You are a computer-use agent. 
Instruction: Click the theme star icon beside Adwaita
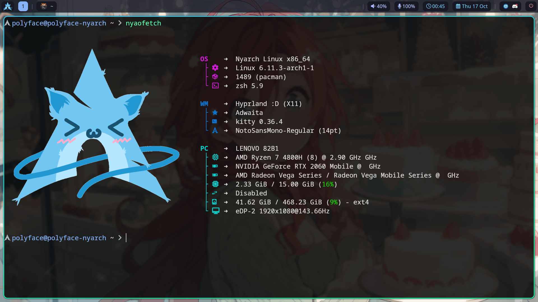pos(215,112)
